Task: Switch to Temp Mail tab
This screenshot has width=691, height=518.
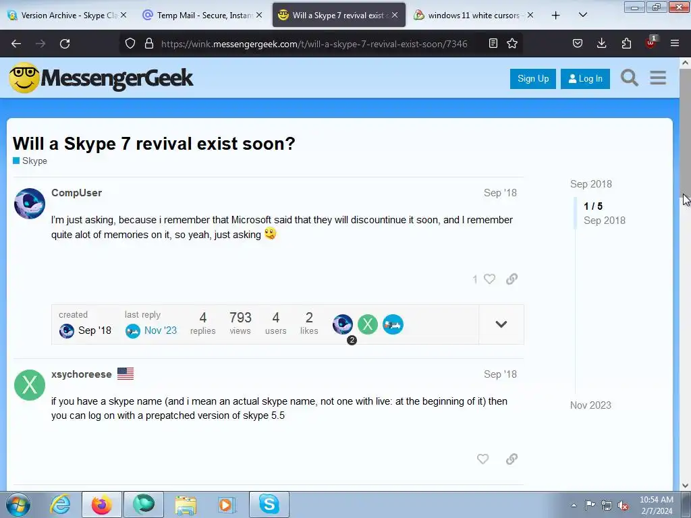Action: (202, 15)
